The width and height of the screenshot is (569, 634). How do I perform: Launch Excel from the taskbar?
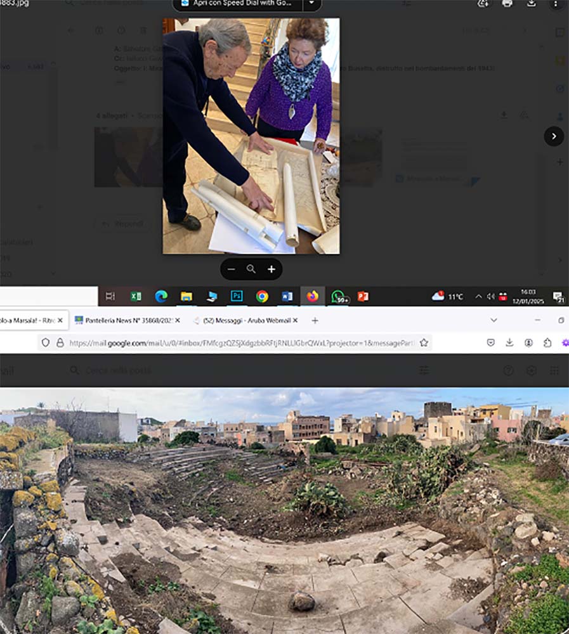[x=136, y=296]
